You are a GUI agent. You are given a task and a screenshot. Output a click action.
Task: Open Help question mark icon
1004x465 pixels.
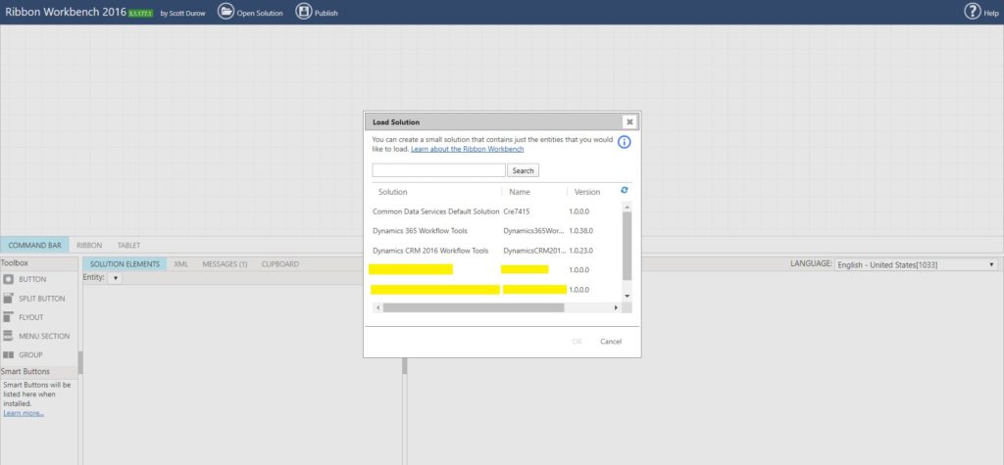point(973,11)
